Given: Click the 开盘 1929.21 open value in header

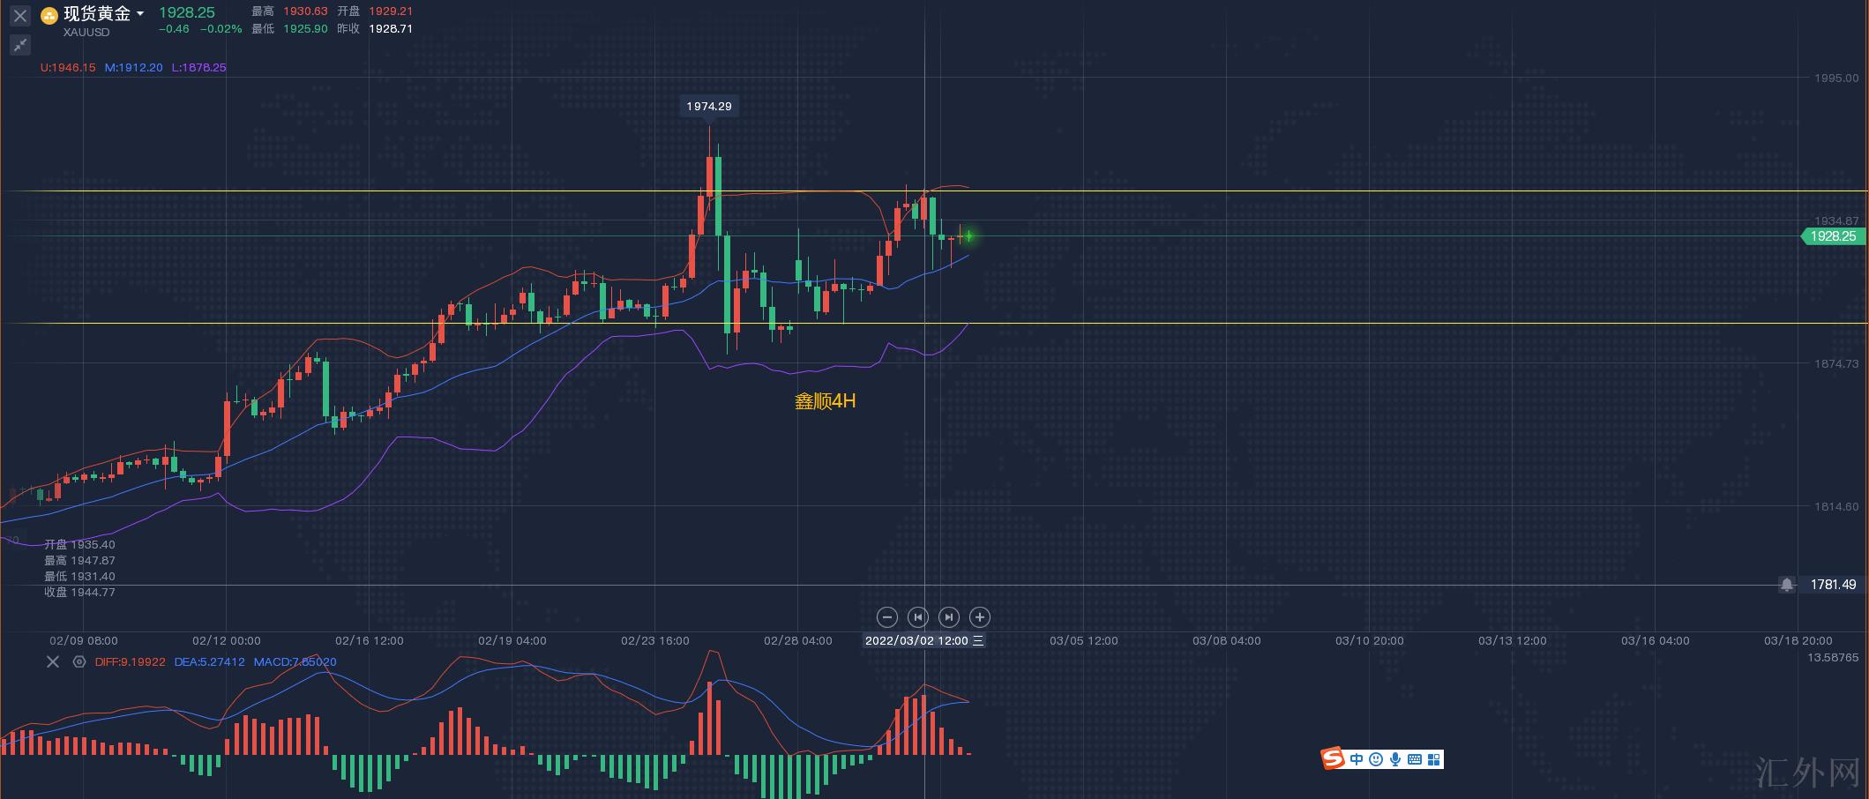Looking at the screenshot, I should click(375, 11).
